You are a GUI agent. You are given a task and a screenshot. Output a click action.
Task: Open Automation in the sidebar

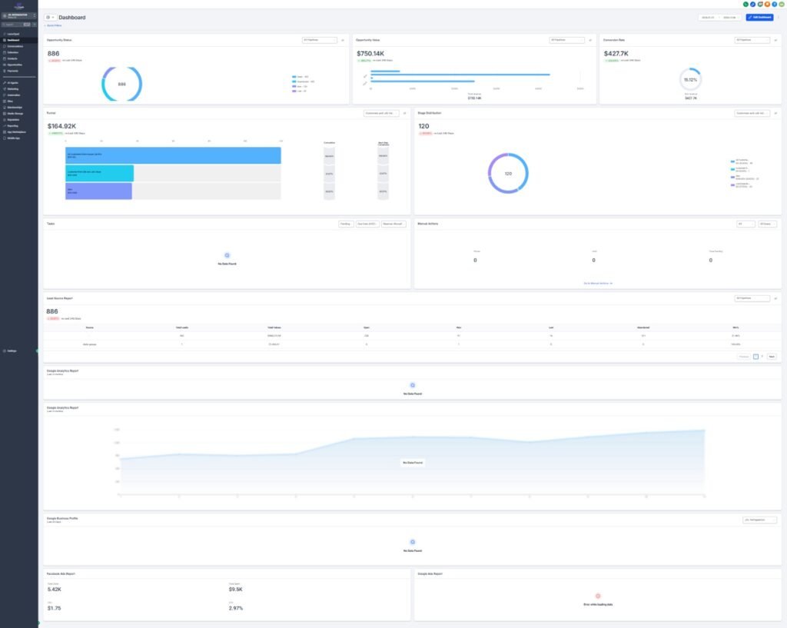point(15,95)
